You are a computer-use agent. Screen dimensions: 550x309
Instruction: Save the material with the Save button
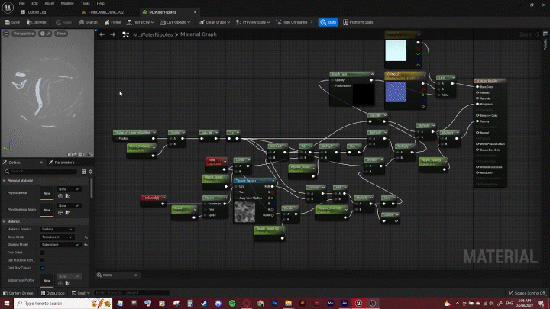[12, 22]
